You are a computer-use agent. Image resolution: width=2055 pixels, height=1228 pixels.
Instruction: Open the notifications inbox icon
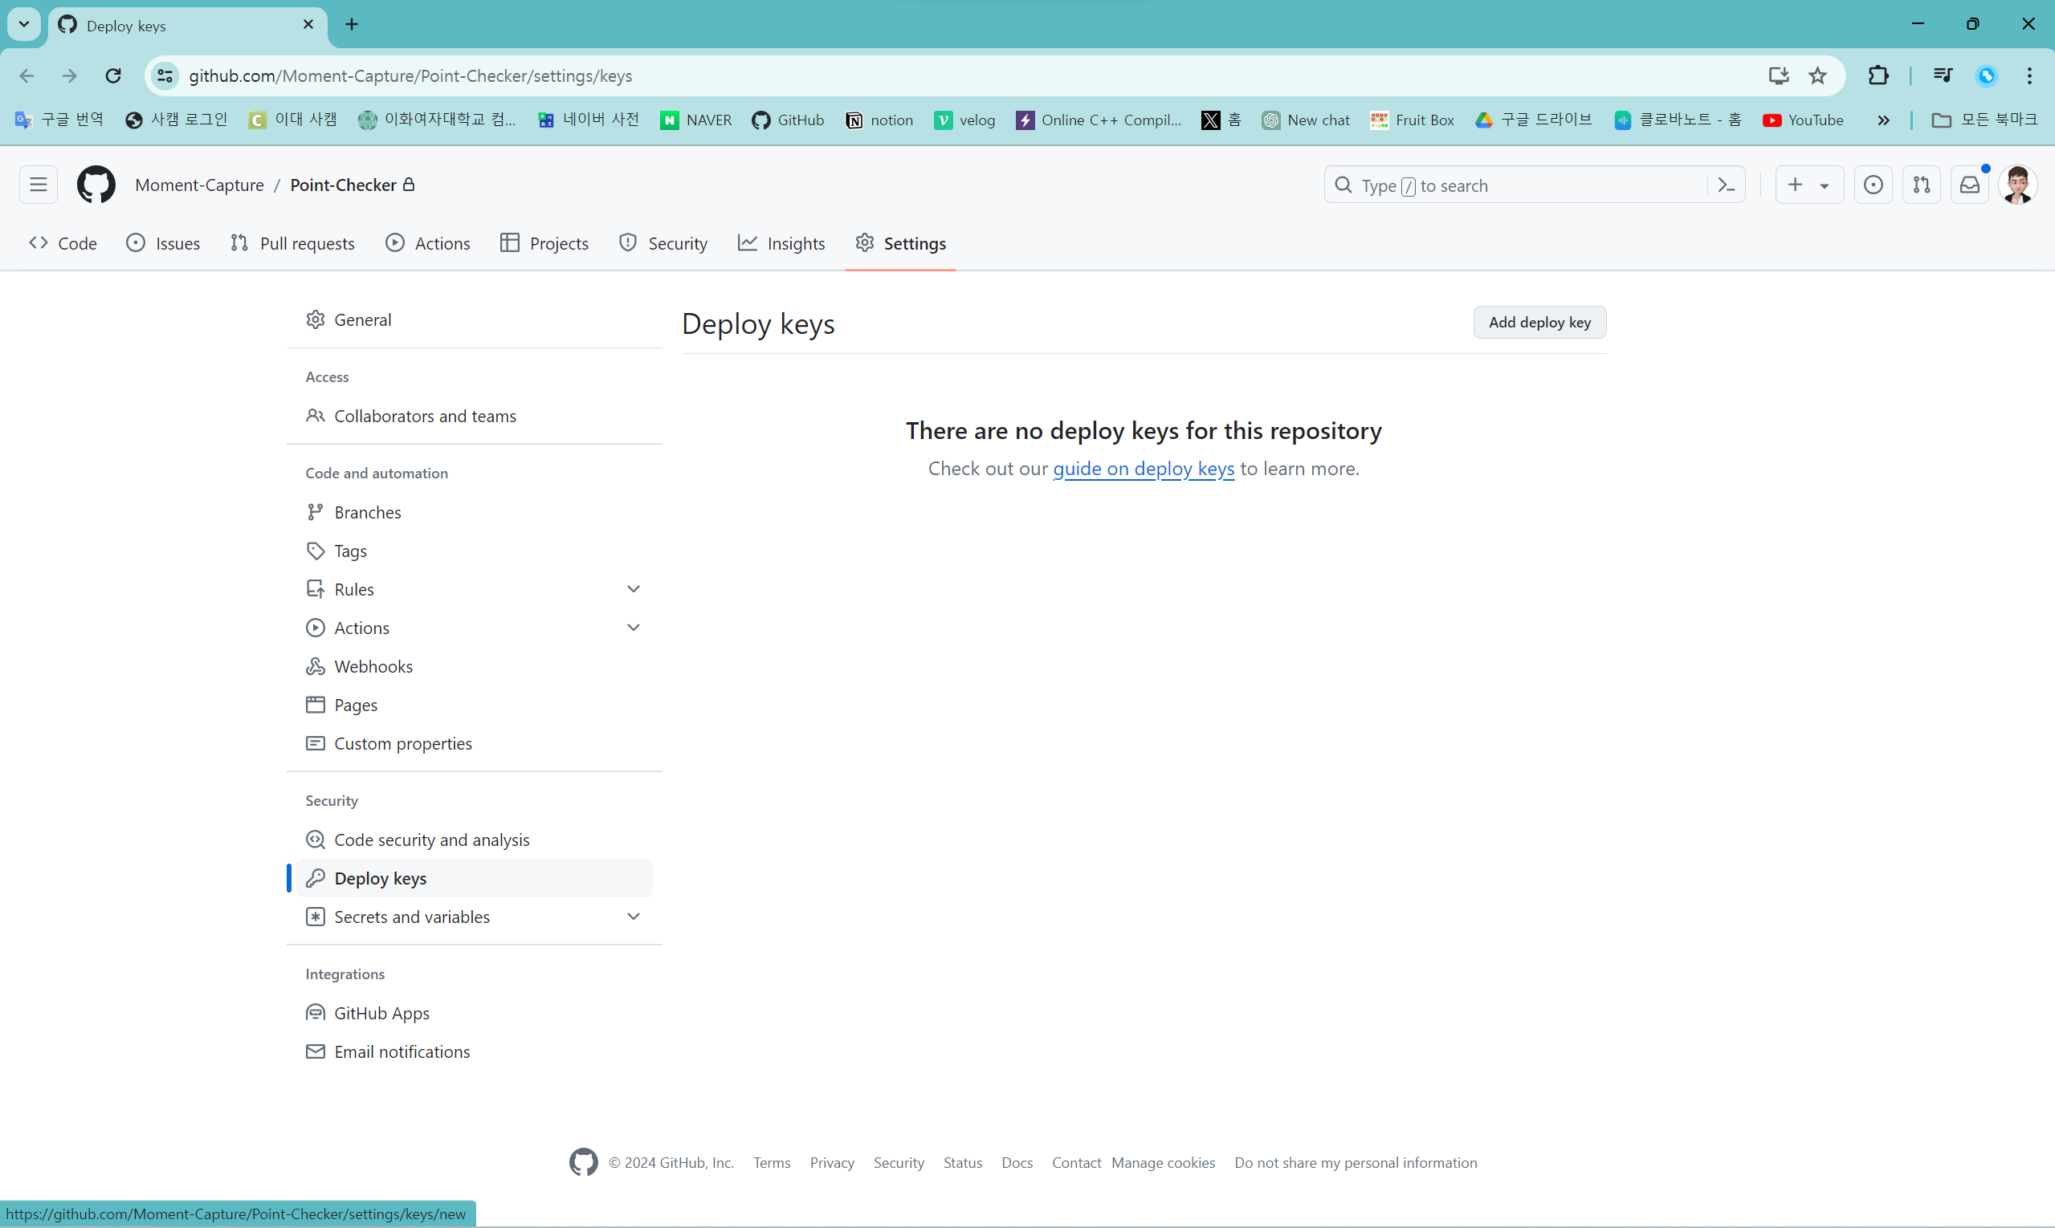tap(1970, 185)
